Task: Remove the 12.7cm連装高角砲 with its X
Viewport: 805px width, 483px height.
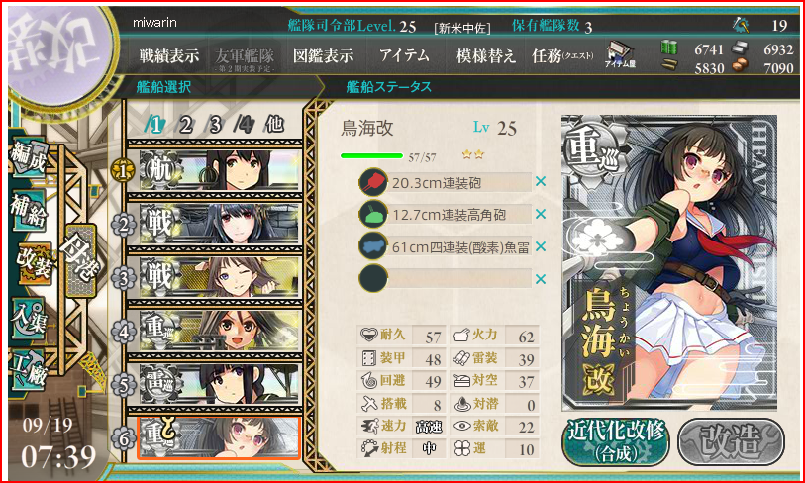Action: pyautogui.click(x=540, y=214)
